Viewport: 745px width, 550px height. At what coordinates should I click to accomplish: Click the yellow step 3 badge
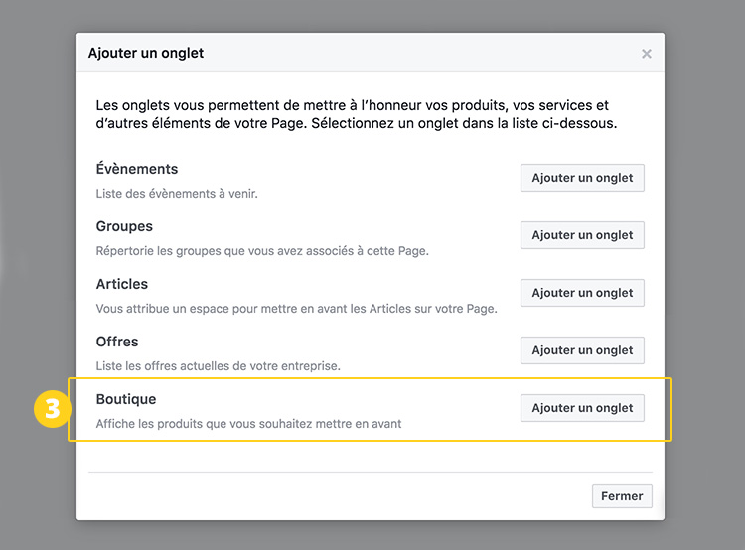[50, 409]
